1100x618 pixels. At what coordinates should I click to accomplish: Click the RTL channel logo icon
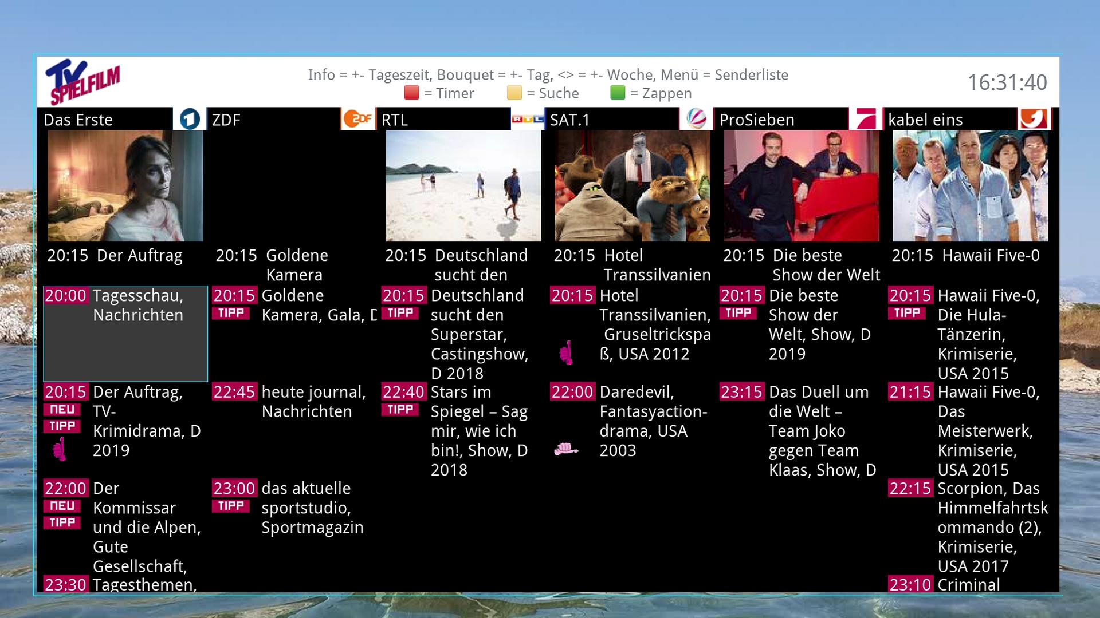[528, 119]
